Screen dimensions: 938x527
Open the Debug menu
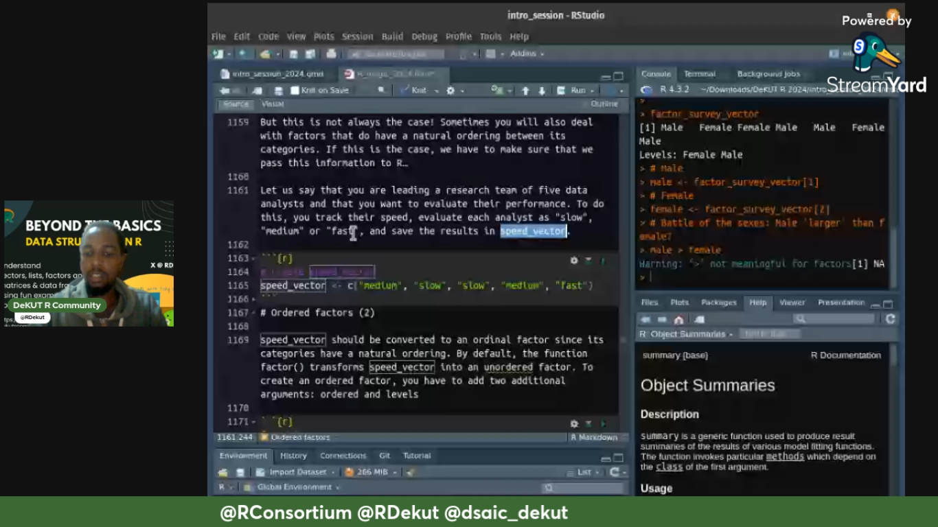pos(424,36)
